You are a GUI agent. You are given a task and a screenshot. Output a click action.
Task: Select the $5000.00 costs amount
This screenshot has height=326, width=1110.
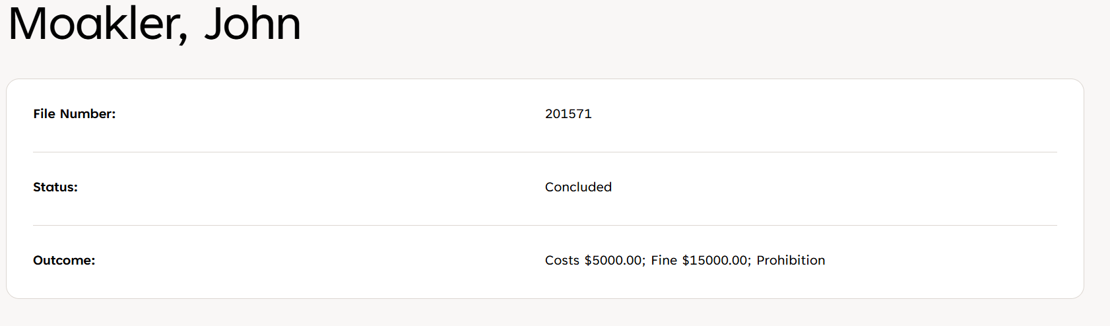(x=614, y=260)
